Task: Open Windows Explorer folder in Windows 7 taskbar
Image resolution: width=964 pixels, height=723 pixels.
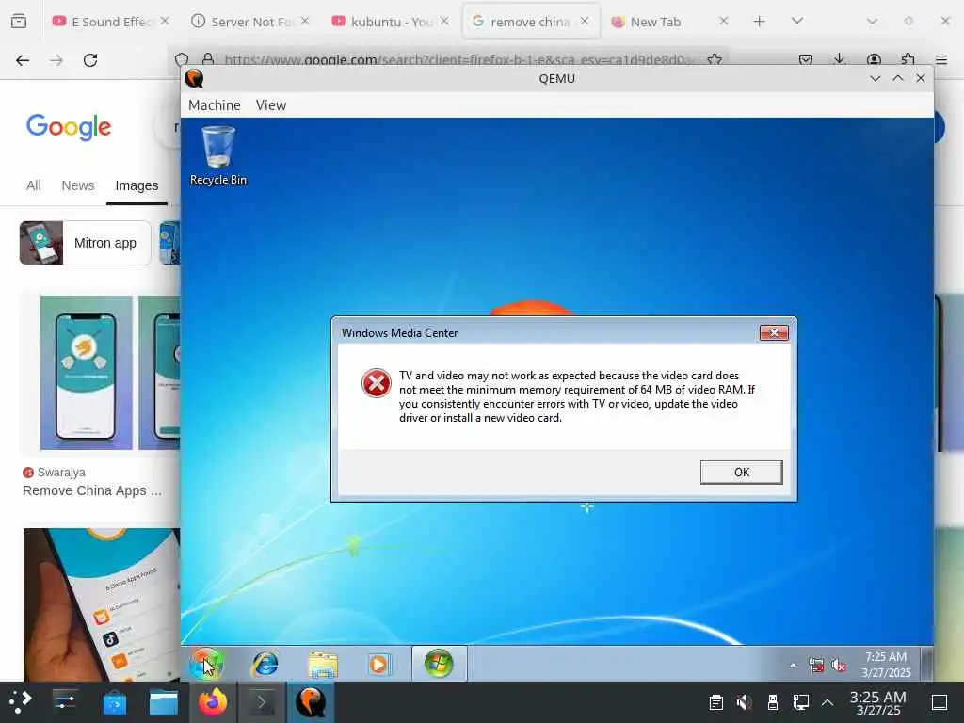Action: (x=323, y=664)
